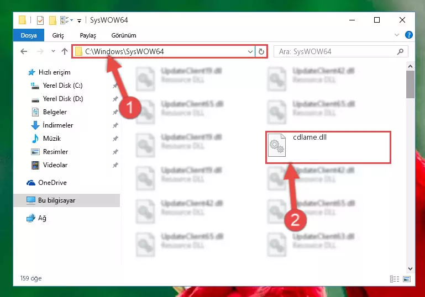Select Bu bilgisayar in navigation pane
Screen dimensions: 425x297
(x=66, y=200)
